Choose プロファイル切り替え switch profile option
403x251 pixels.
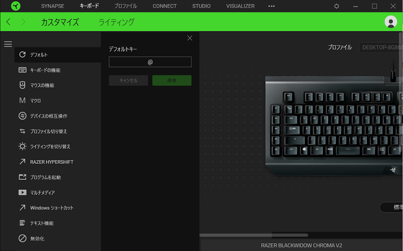58,132
